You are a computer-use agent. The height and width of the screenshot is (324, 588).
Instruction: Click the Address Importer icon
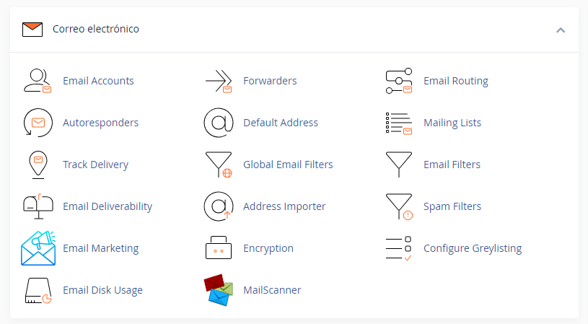[219, 206]
